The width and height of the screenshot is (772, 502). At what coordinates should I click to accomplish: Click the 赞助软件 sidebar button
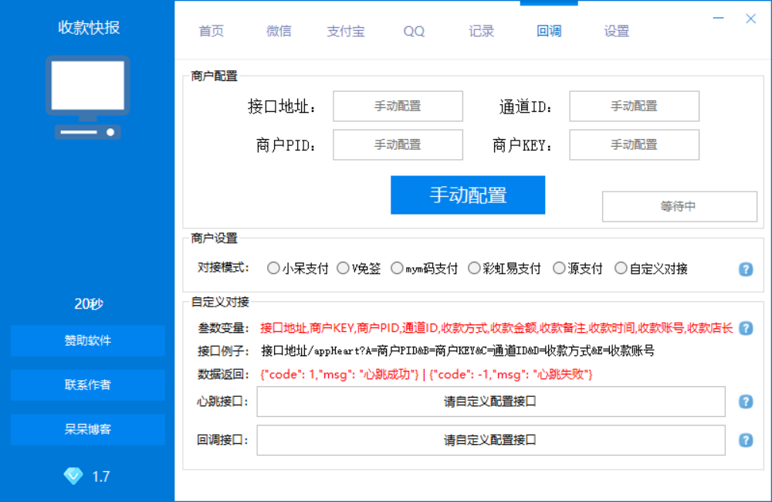88,341
